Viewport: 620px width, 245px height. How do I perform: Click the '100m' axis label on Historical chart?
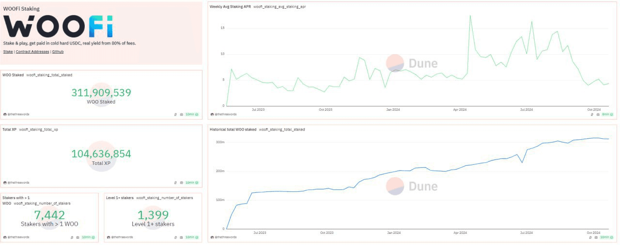[x=220, y=200]
